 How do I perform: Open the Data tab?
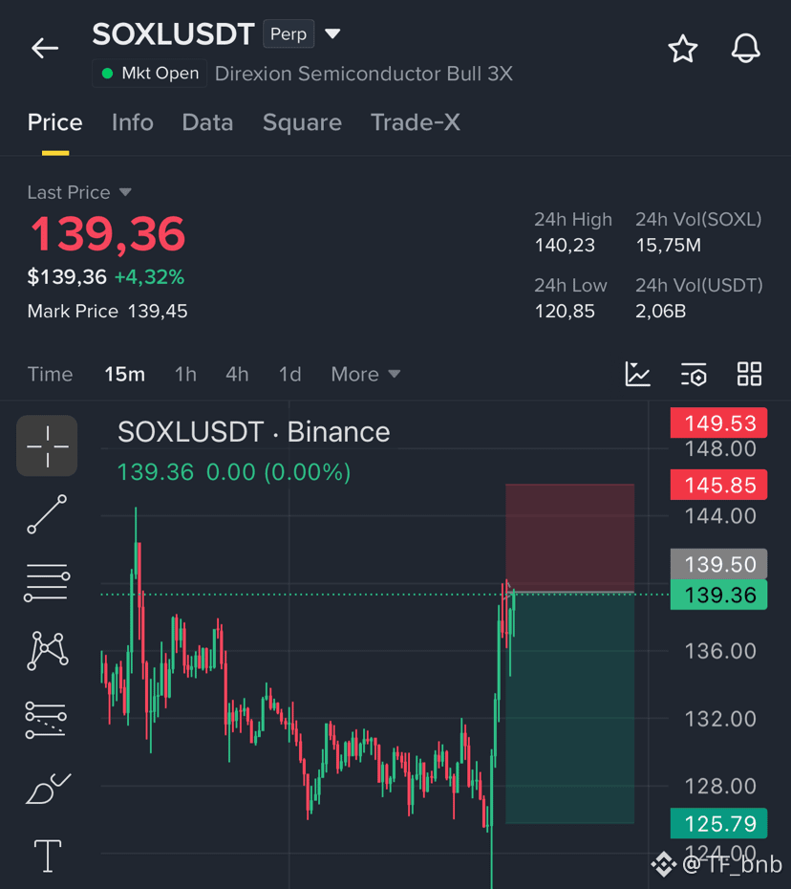[207, 122]
